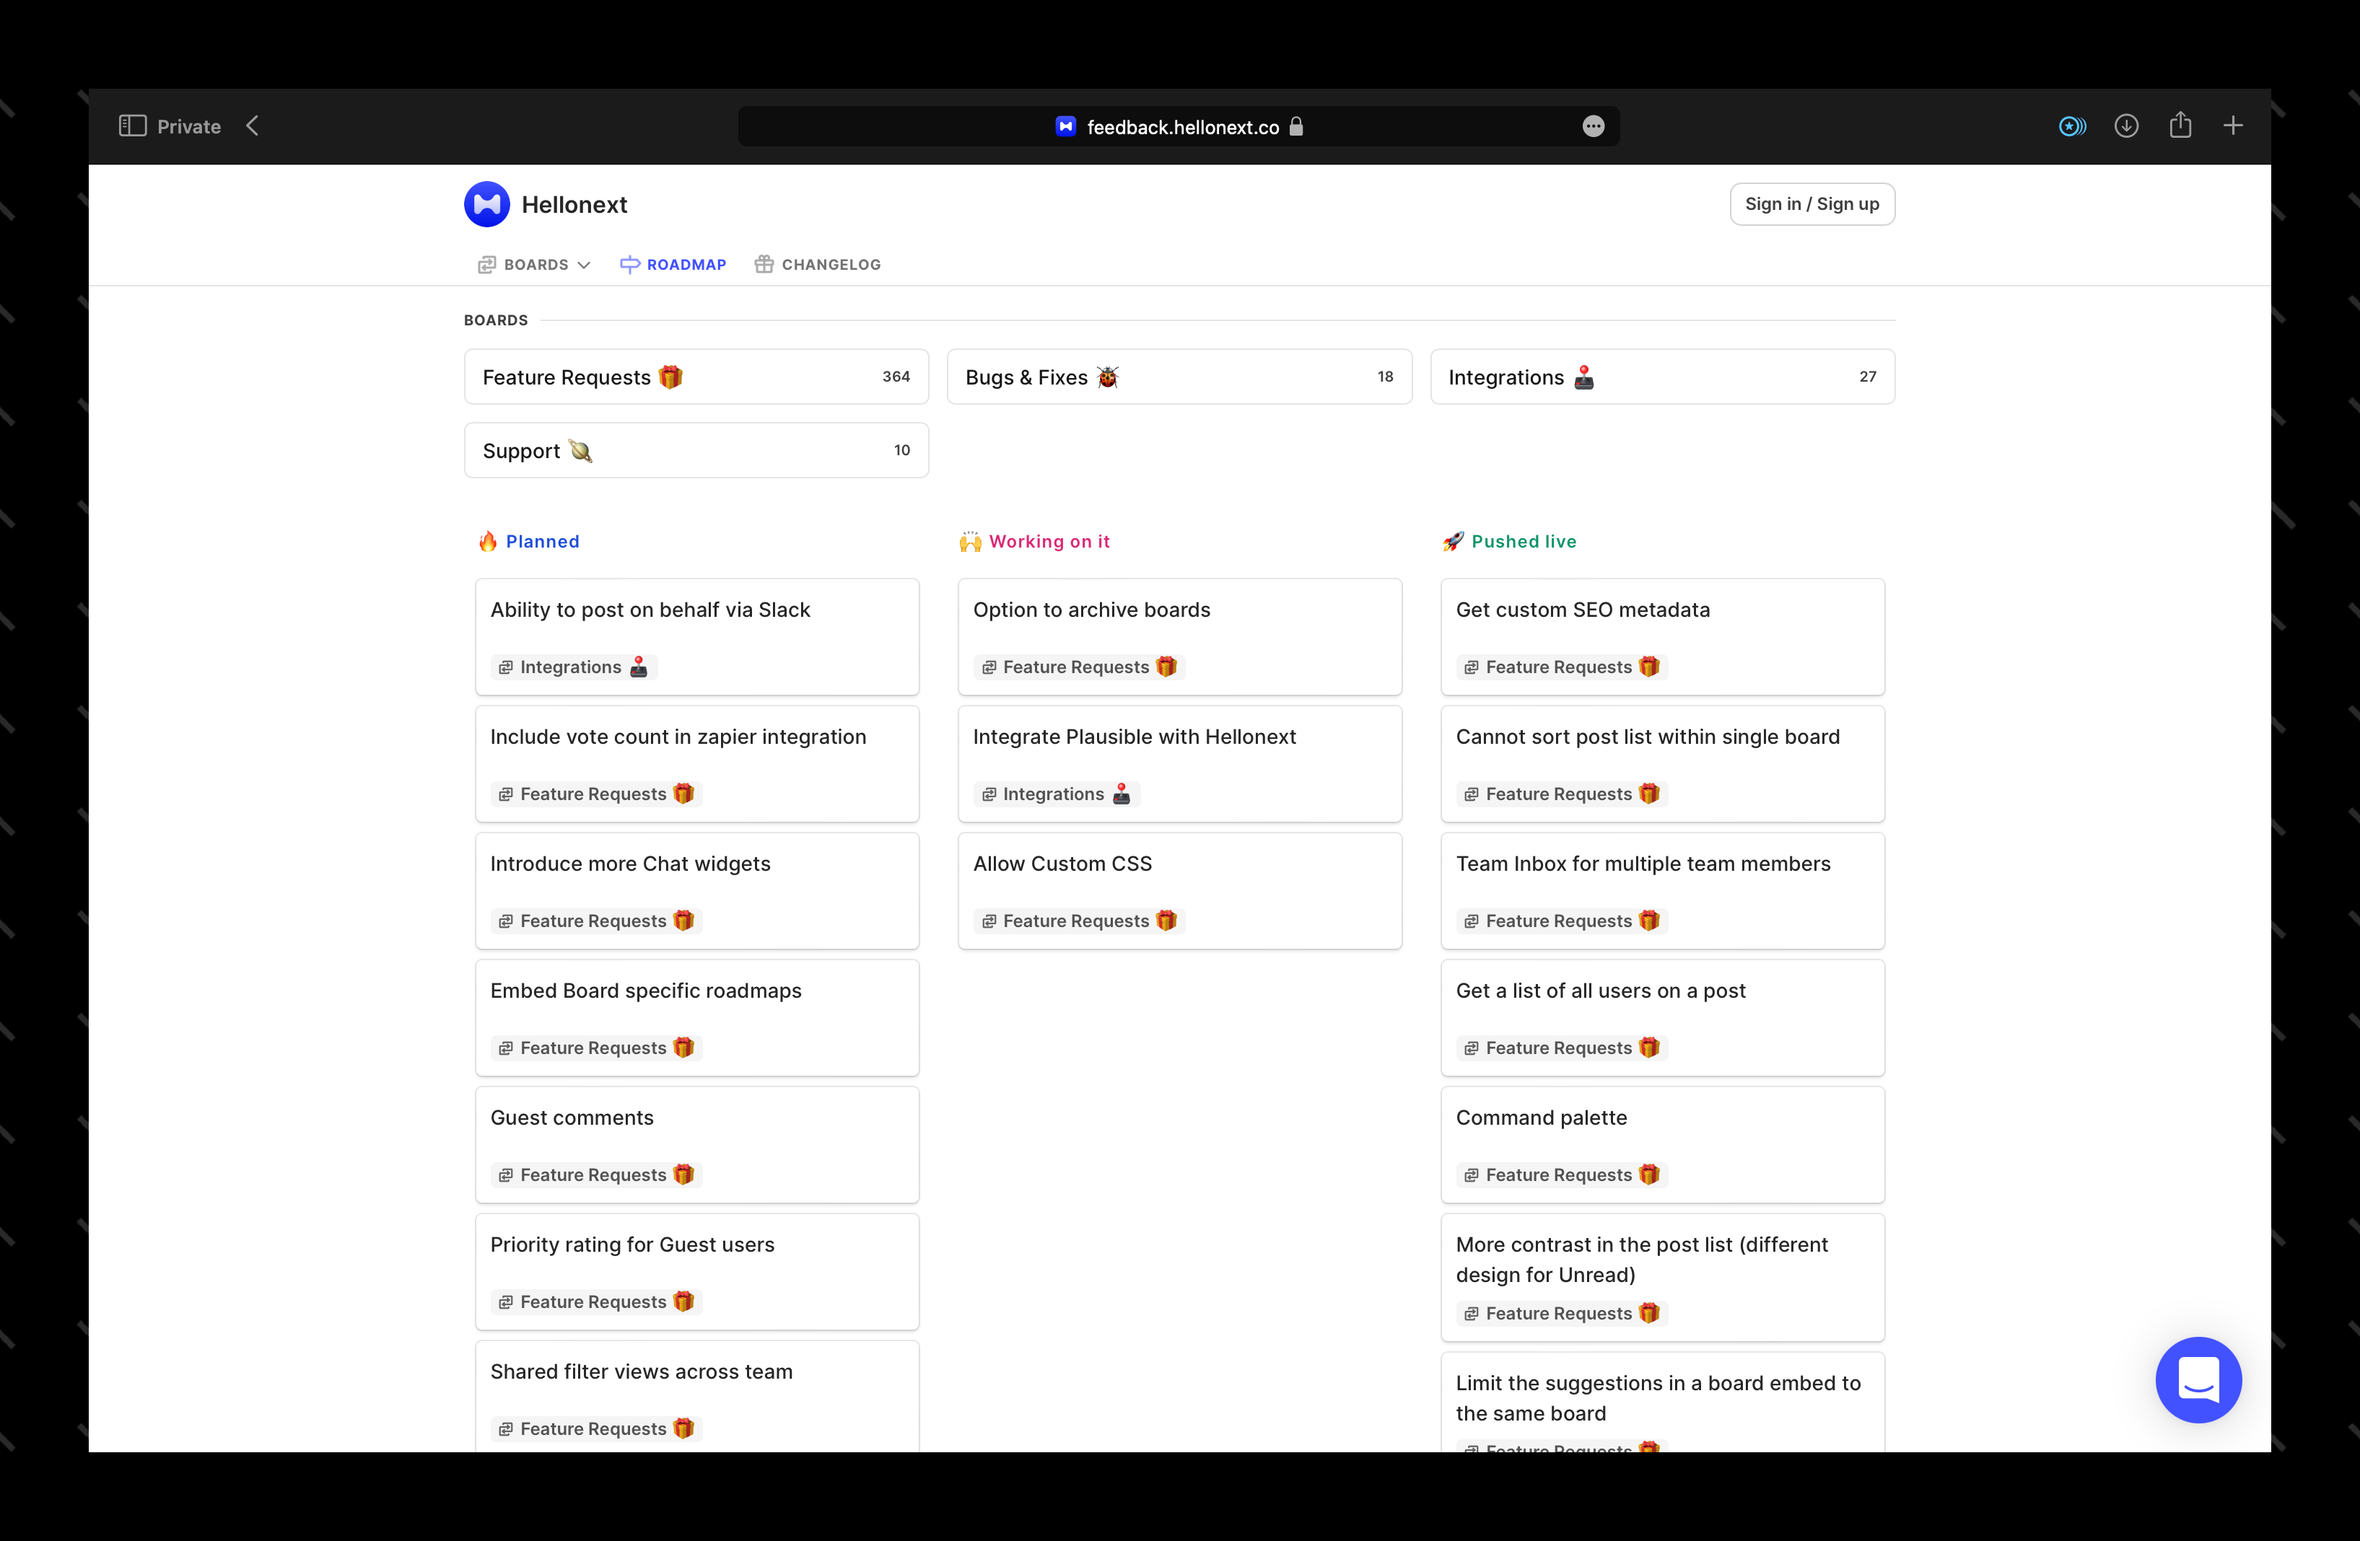Go back with the browser back arrow
Image resolution: width=2360 pixels, height=1541 pixels.
click(253, 126)
